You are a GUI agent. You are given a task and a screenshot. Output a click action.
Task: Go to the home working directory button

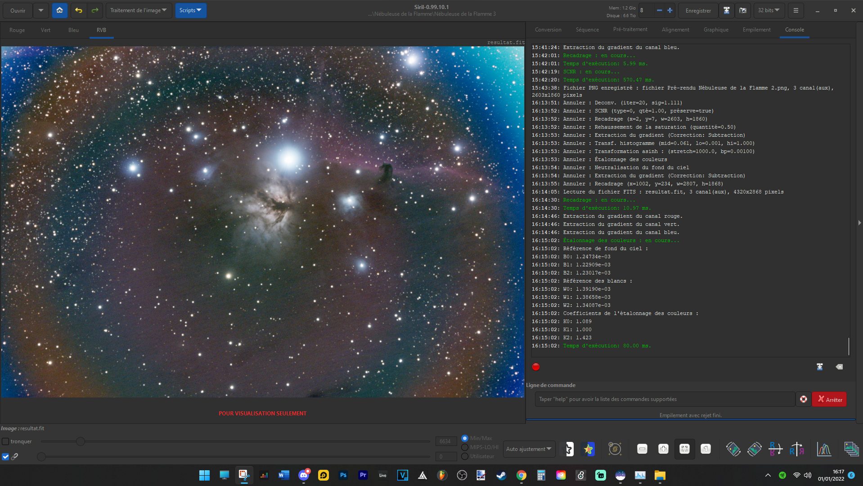click(x=59, y=10)
